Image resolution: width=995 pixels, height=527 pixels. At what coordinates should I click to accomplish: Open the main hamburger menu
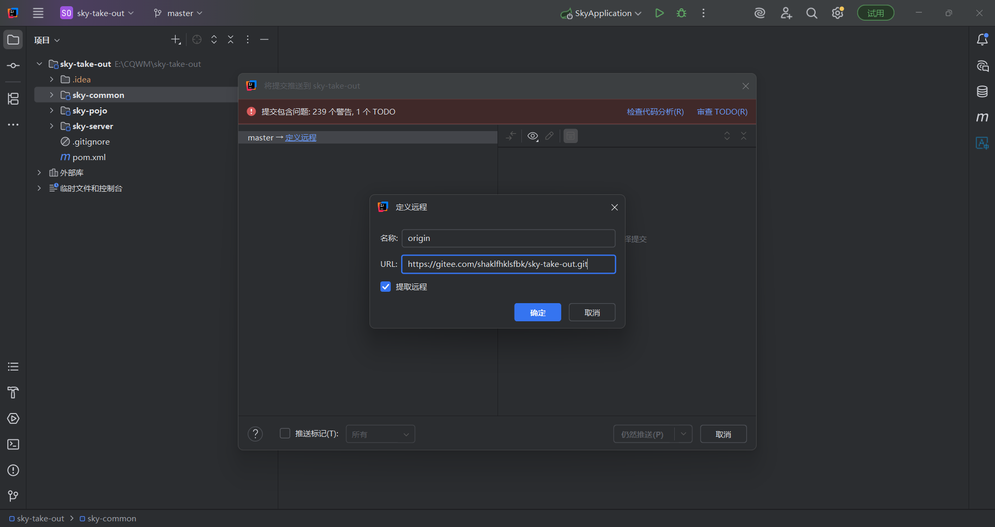pos(38,13)
